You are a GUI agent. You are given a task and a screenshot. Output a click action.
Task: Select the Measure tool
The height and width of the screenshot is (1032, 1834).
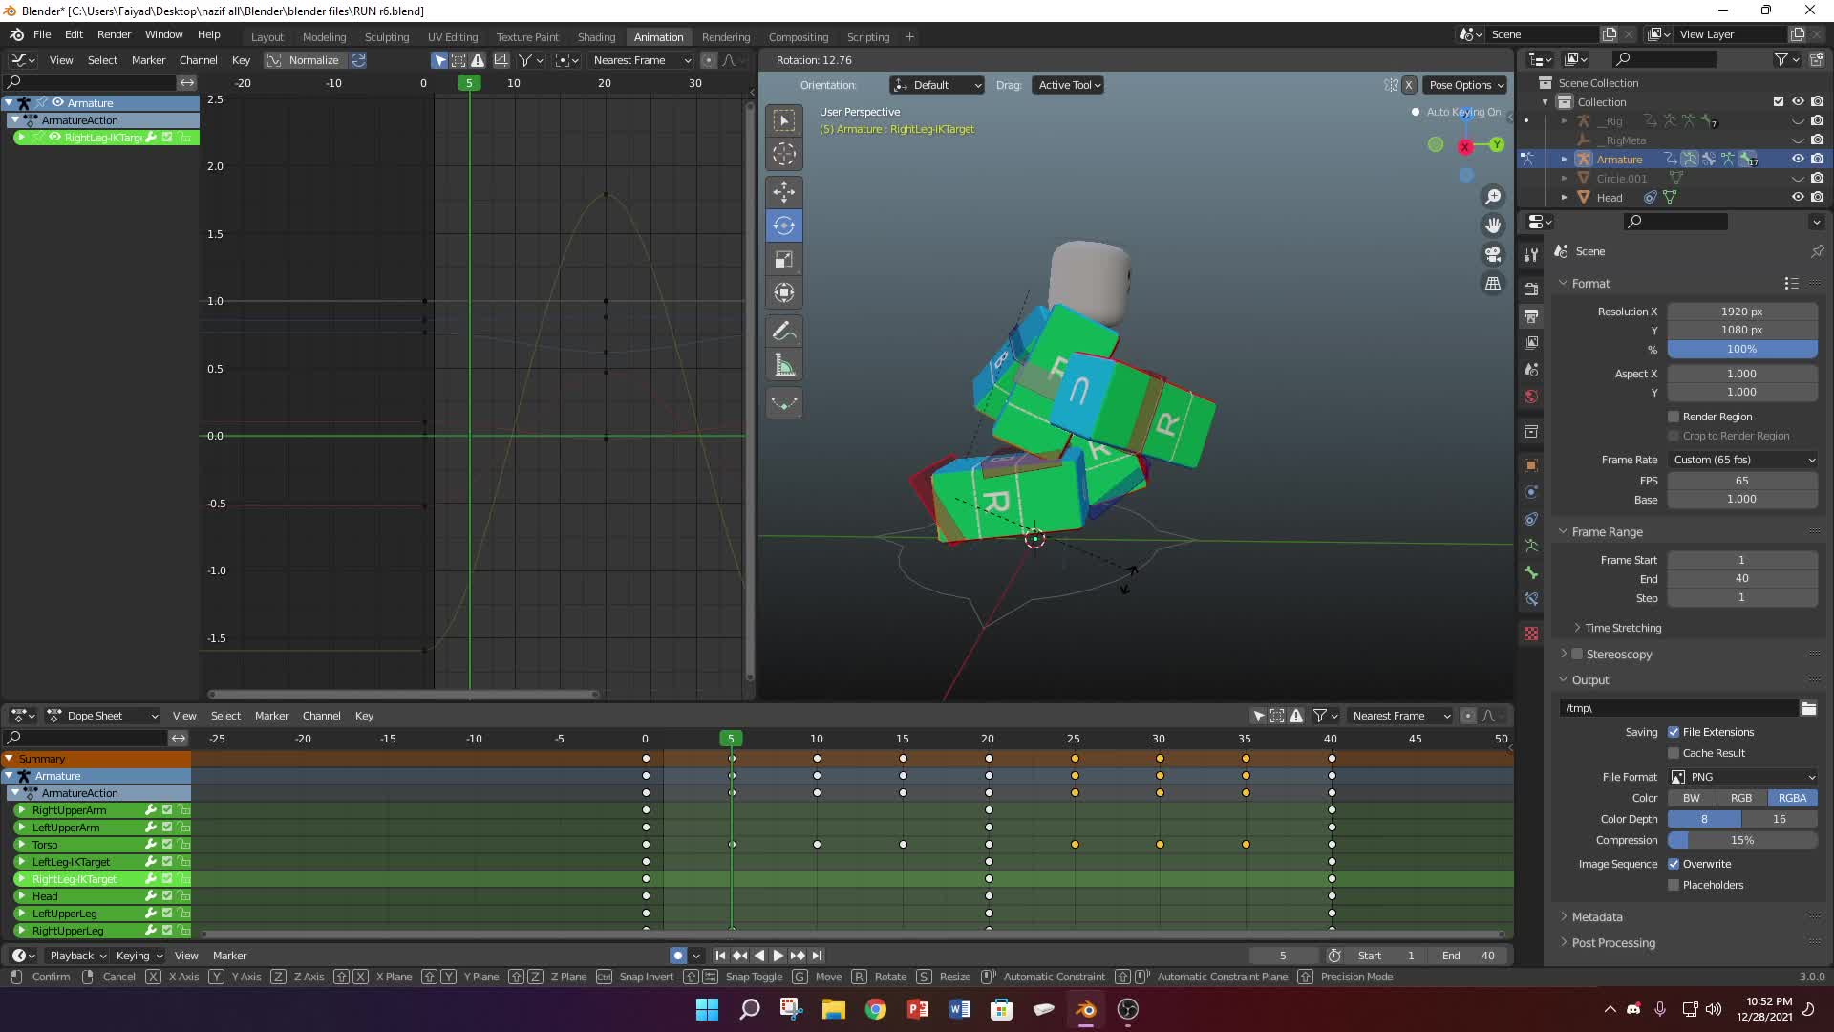click(x=784, y=364)
